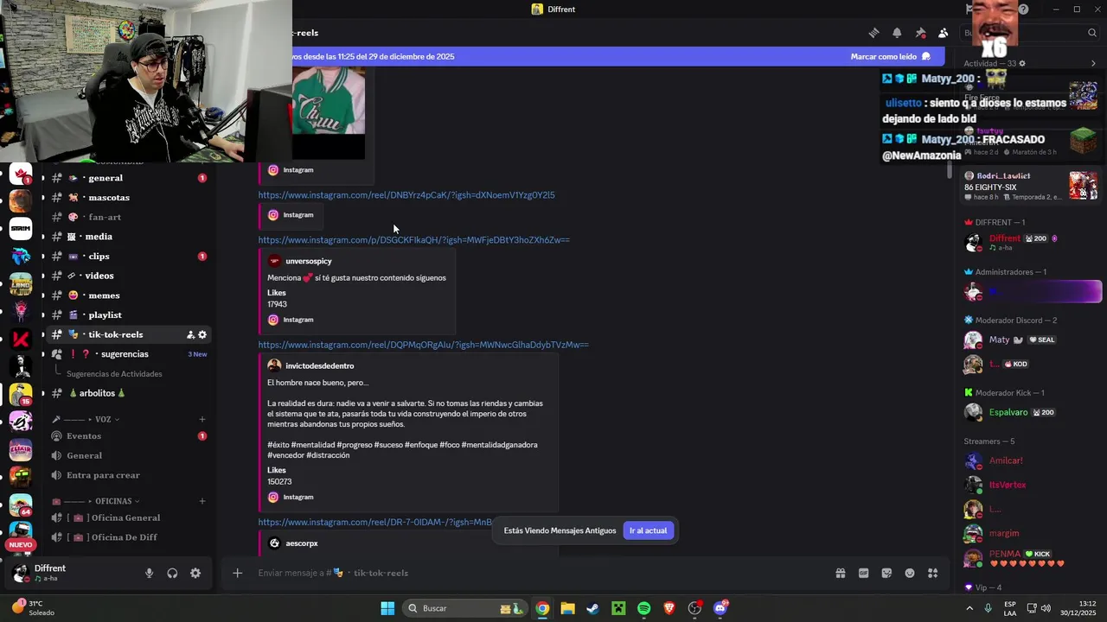Viewport: 1107px width, 622px height.
Task: Open the emoji picker
Action: click(910, 573)
